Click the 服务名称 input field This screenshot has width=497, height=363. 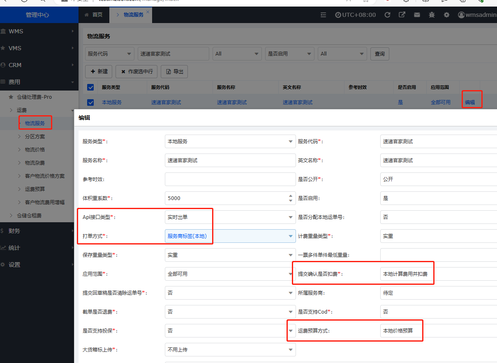click(230, 160)
